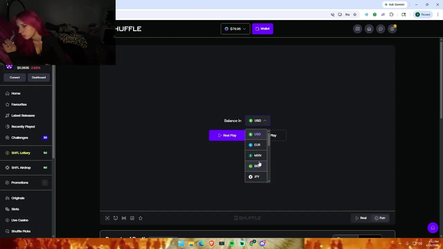The height and width of the screenshot is (249, 443).
Task: Collapse the Balance In USD dropdown
Action: point(258,121)
